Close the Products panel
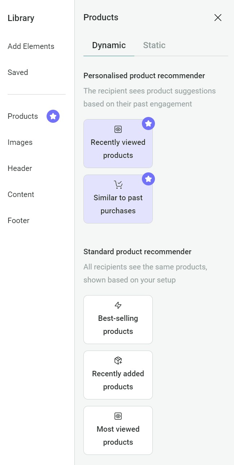234x465 pixels. point(218,17)
